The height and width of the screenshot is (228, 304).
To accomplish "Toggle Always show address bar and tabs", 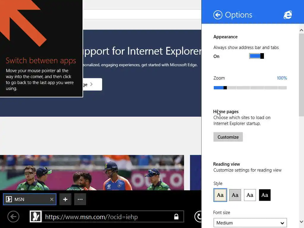I will coord(256,56).
